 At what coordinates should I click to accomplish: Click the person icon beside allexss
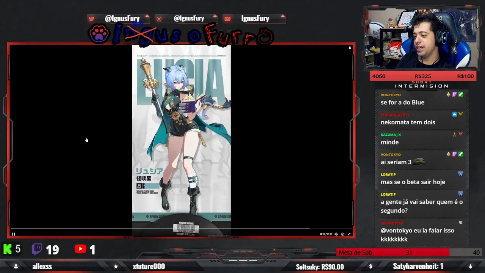16,267
